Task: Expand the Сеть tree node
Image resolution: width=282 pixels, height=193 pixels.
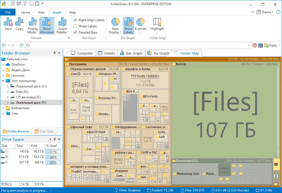Action: 3,113
